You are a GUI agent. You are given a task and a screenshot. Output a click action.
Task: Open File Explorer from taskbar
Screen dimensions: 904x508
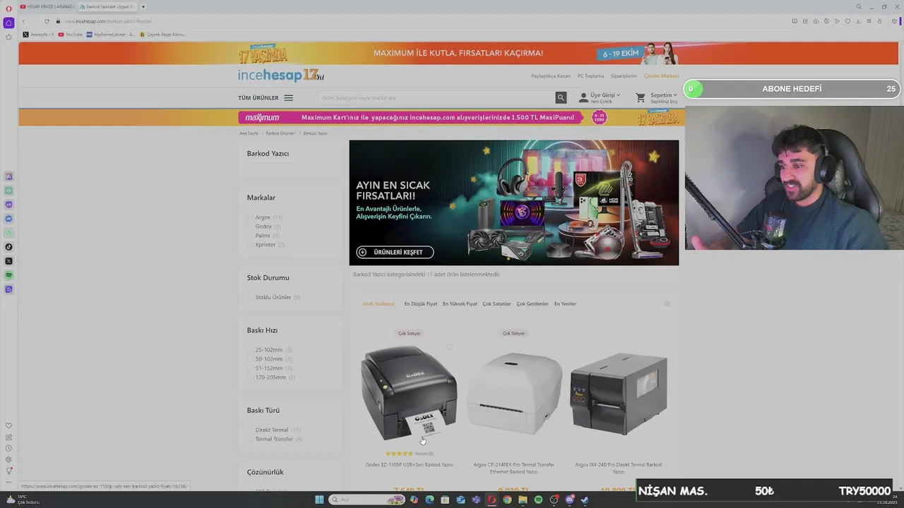point(523,500)
